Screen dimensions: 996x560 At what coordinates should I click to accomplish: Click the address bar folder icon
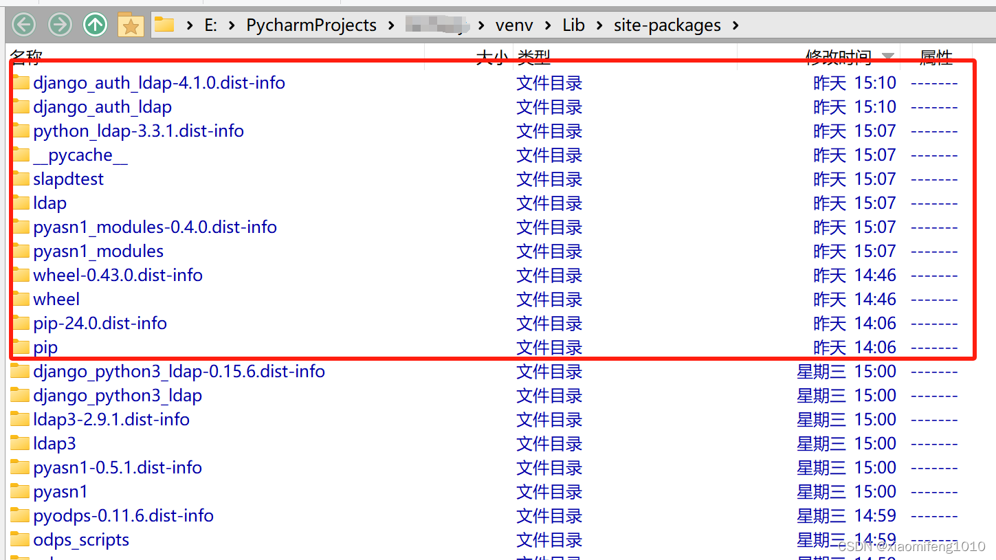(164, 25)
